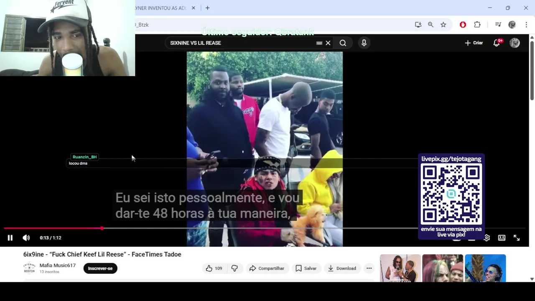The image size is (535, 301).
Task: Click the video title text
Action: click(102, 255)
